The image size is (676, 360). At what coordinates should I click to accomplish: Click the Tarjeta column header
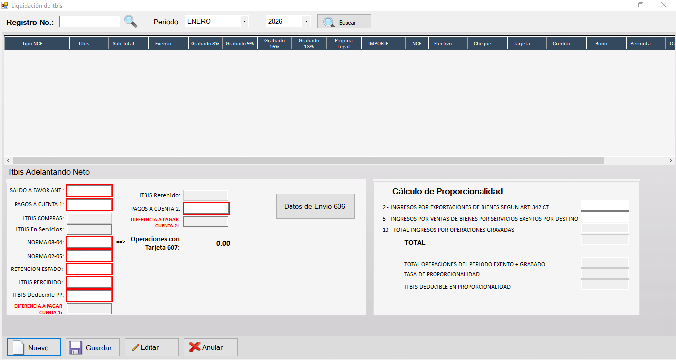(527, 44)
